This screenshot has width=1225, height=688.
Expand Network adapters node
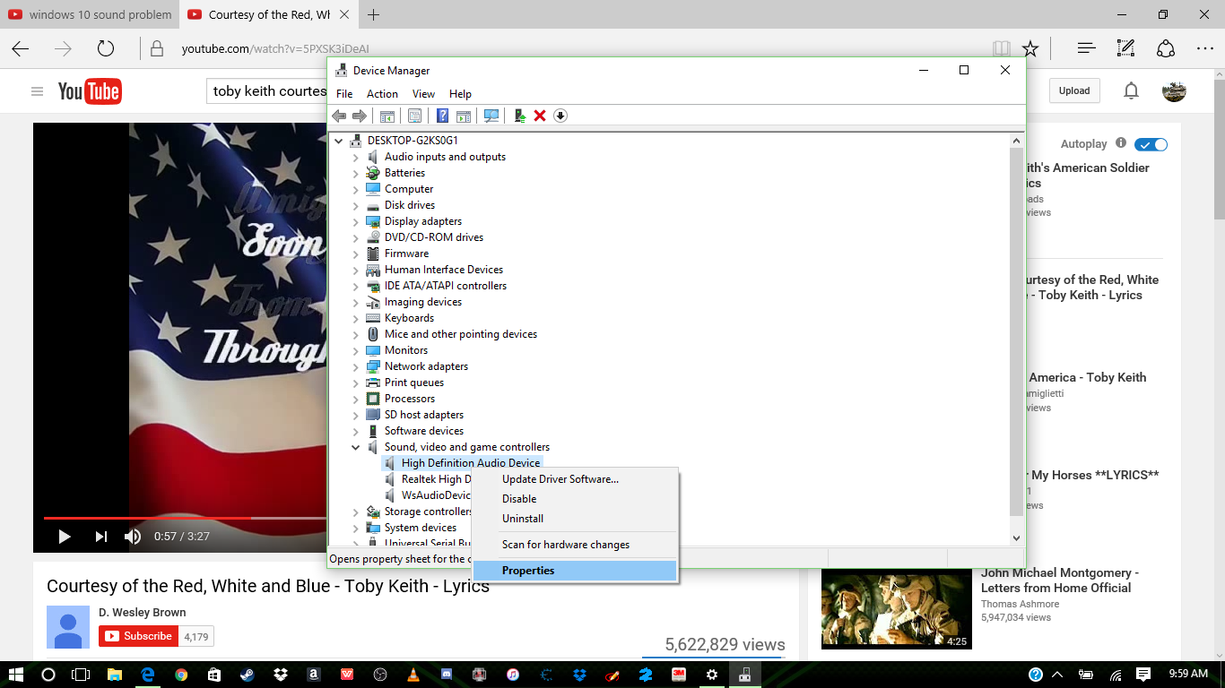356,366
